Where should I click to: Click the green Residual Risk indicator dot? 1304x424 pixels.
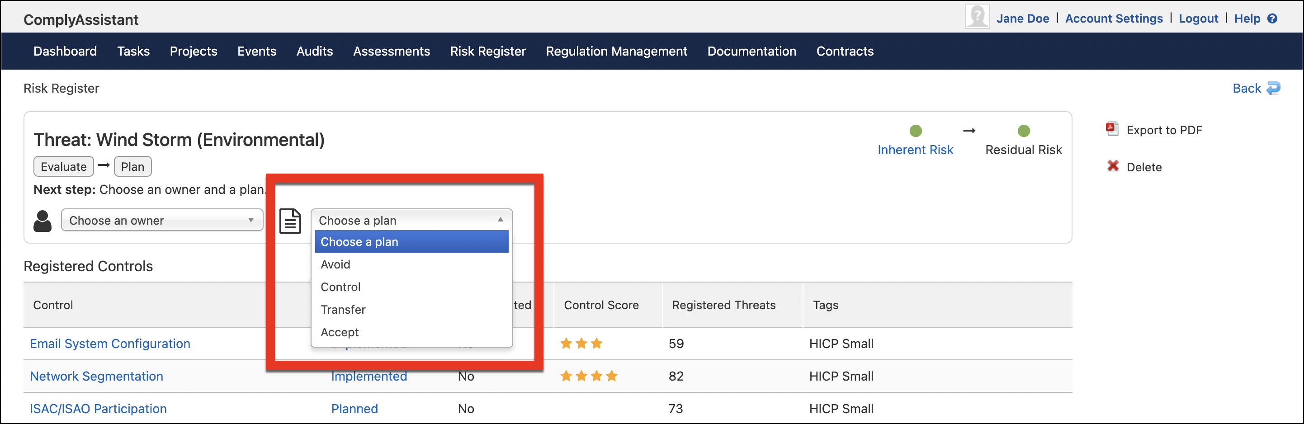point(1024,131)
